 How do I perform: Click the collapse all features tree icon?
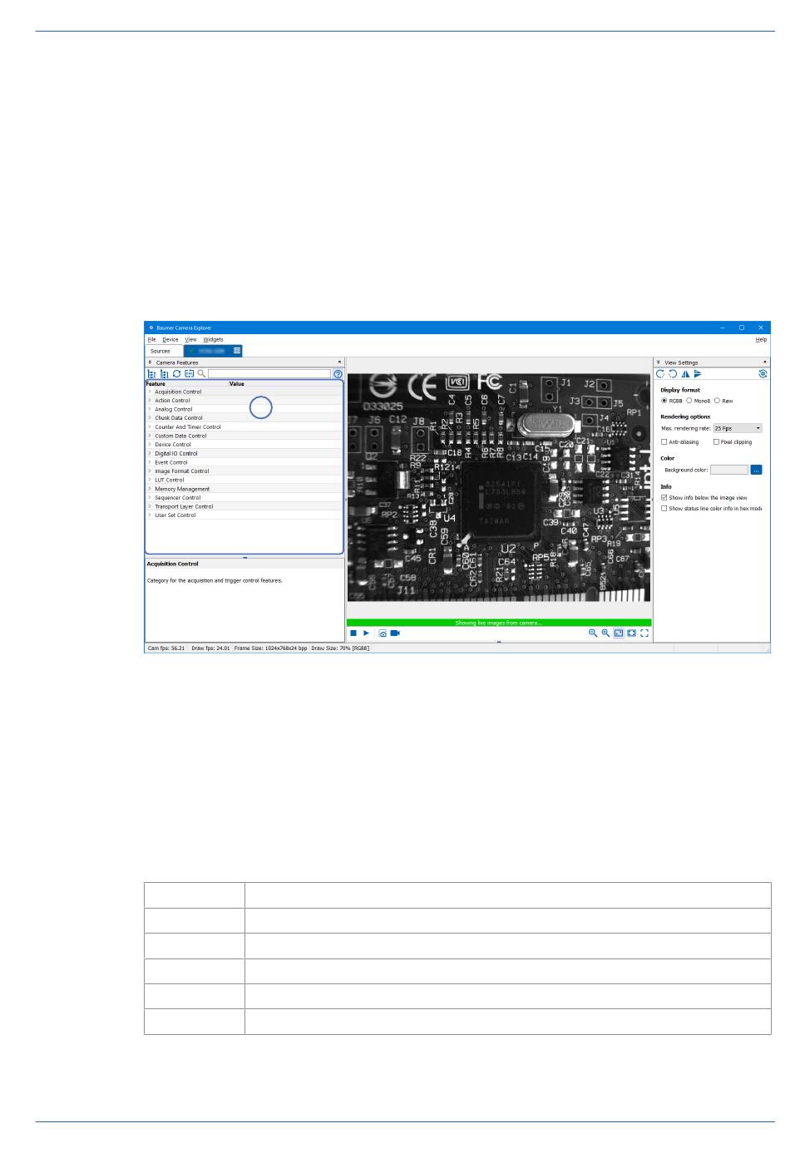click(x=165, y=374)
